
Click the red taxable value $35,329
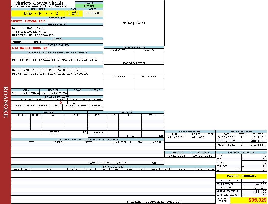click(x=258, y=200)
